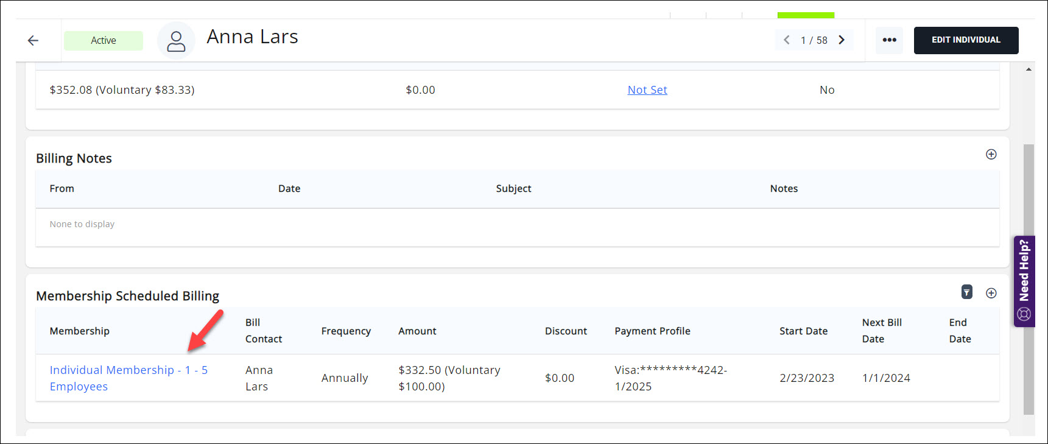Click the Active status badge
Viewport: 1048px width, 444px height.
[104, 41]
